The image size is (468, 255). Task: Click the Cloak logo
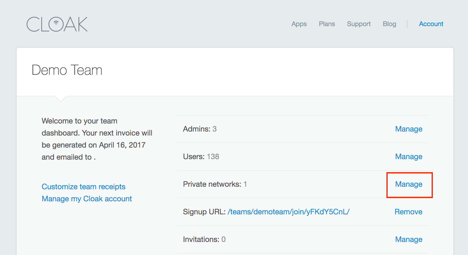tap(57, 24)
